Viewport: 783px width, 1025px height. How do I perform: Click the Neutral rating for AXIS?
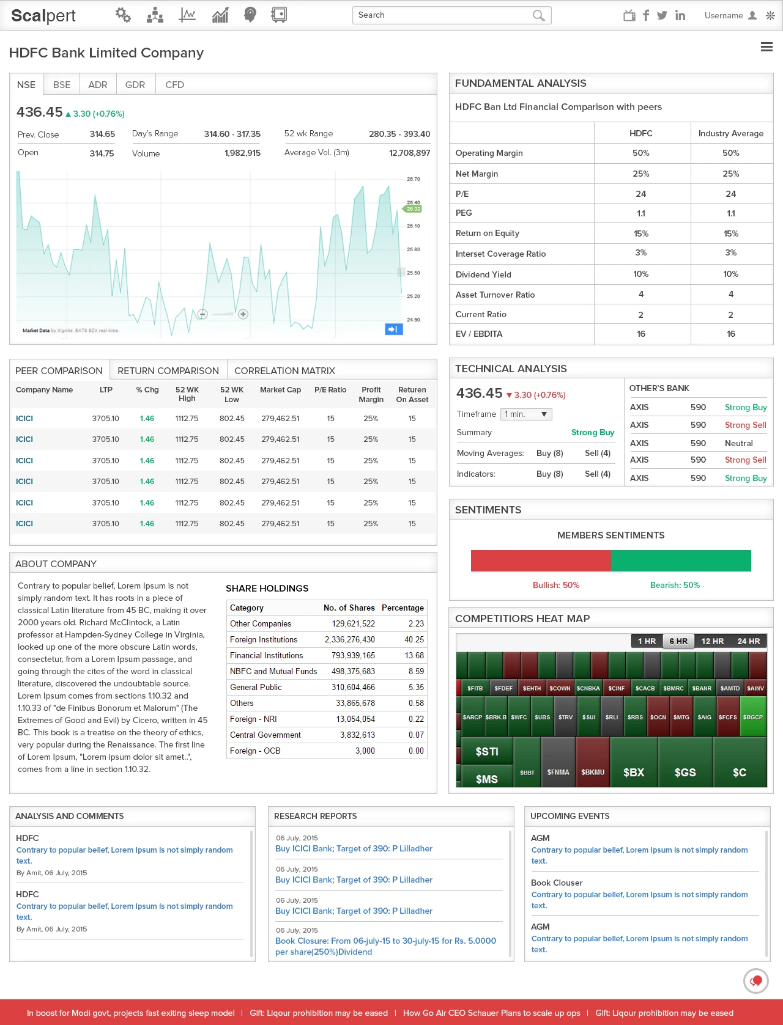pos(739,443)
